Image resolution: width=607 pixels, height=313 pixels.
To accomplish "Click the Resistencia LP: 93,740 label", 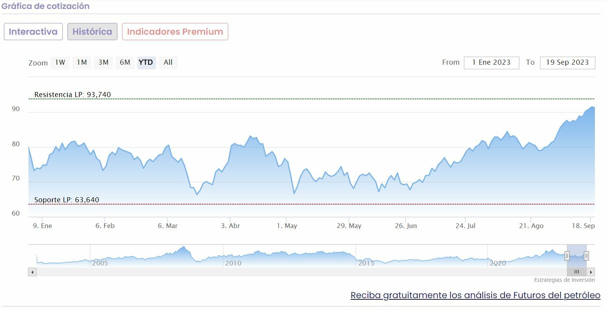I will (73, 94).
